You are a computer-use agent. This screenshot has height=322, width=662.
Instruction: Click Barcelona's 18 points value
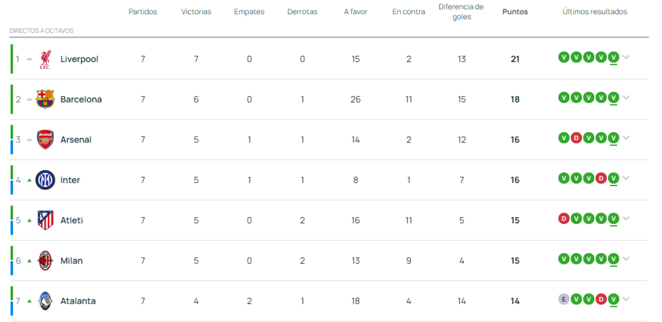coord(515,99)
